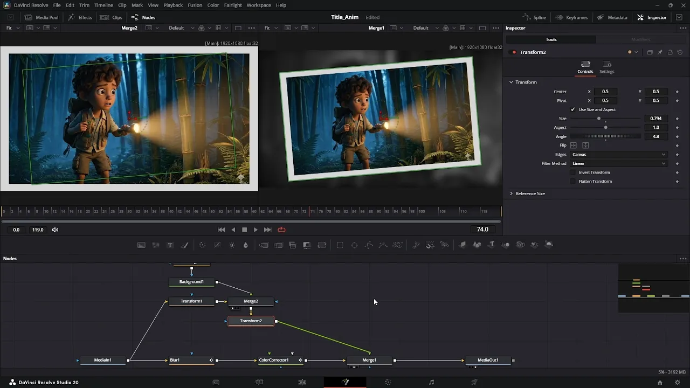Adjust the Size slider handle
Image resolution: width=690 pixels, height=388 pixels.
(598, 119)
